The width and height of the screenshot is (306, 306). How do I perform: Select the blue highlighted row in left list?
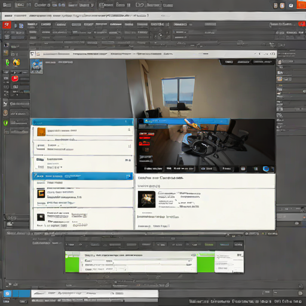(x=82, y=176)
